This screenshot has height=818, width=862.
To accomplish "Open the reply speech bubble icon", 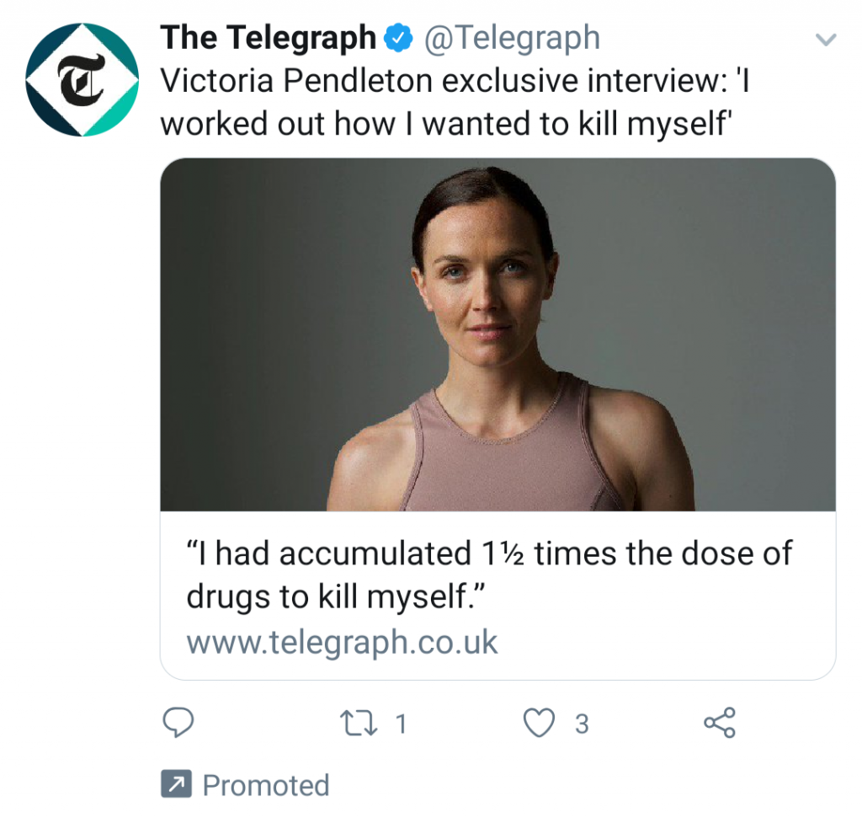I will pos(178,722).
